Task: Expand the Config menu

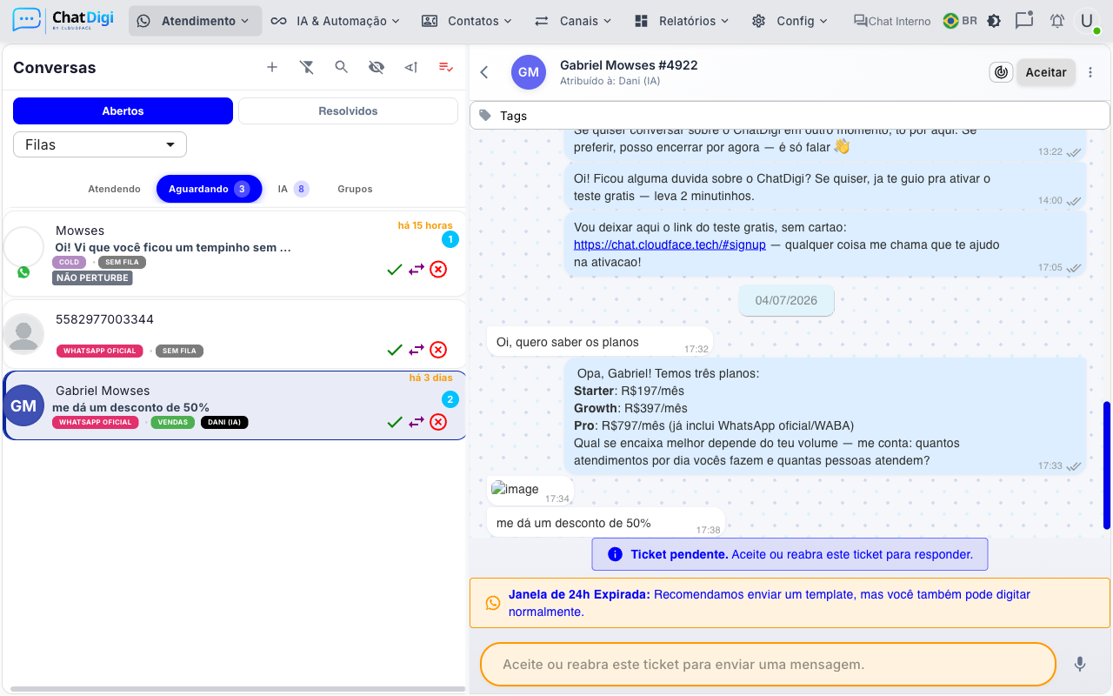Action: click(x=790, y=21)
